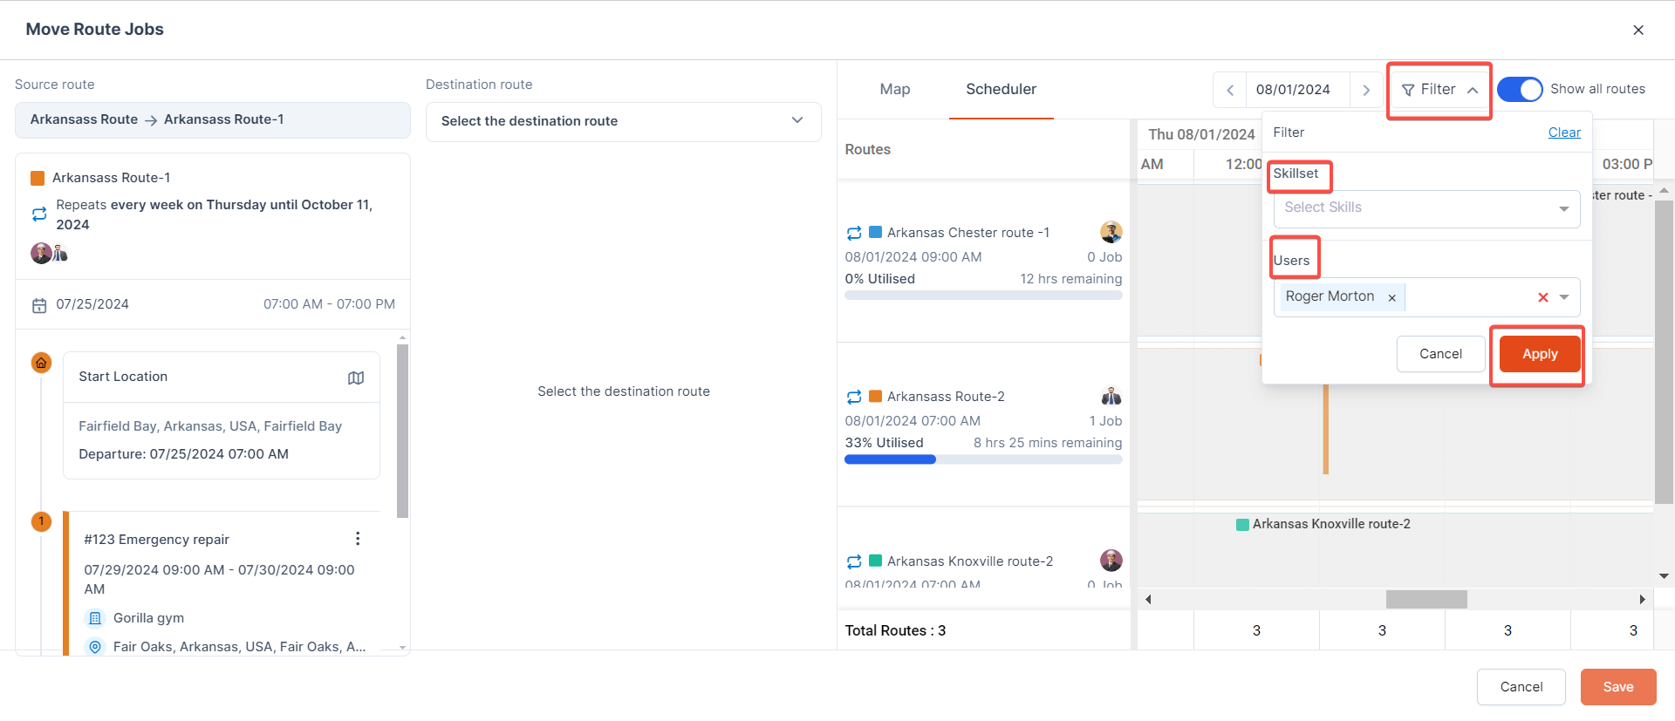Click the map icon beside Start Location
This screenshot has height=721, width=1675.
coord(356,378)
